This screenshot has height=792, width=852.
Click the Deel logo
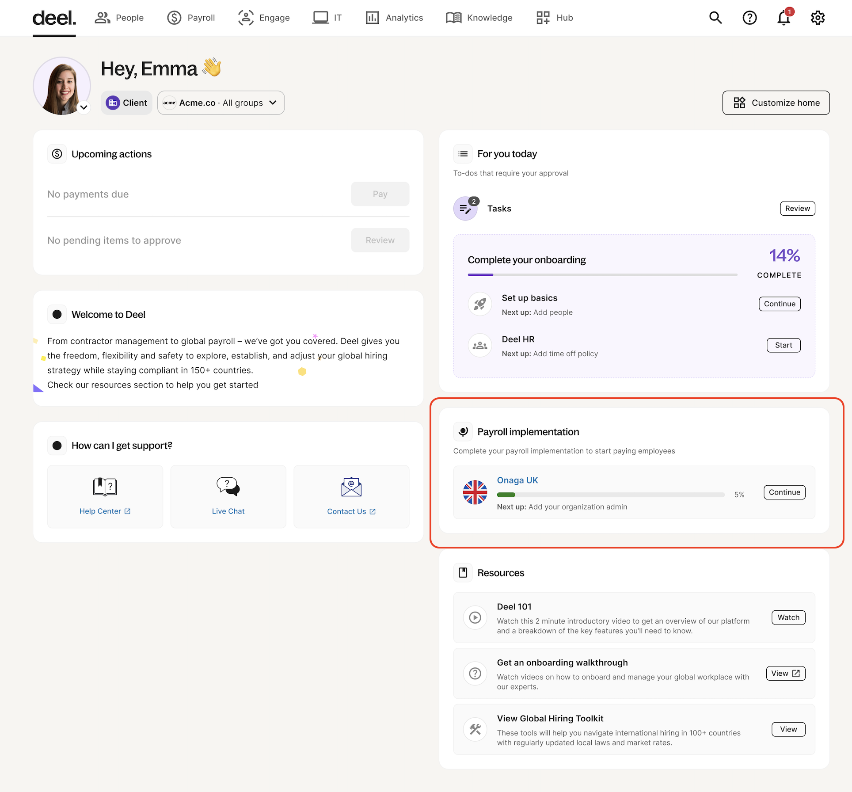point(54,18)
